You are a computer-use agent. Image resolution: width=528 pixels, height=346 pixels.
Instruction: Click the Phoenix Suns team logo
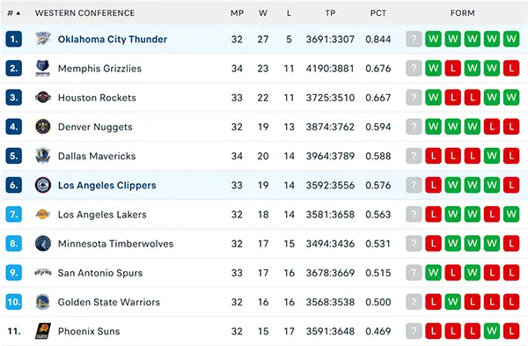43,331
